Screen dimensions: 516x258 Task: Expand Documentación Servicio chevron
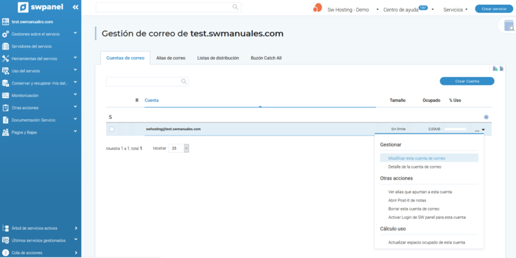(x=76, y=119)
